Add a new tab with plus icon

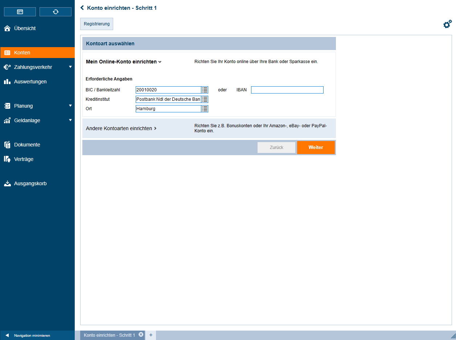[151, 335]
